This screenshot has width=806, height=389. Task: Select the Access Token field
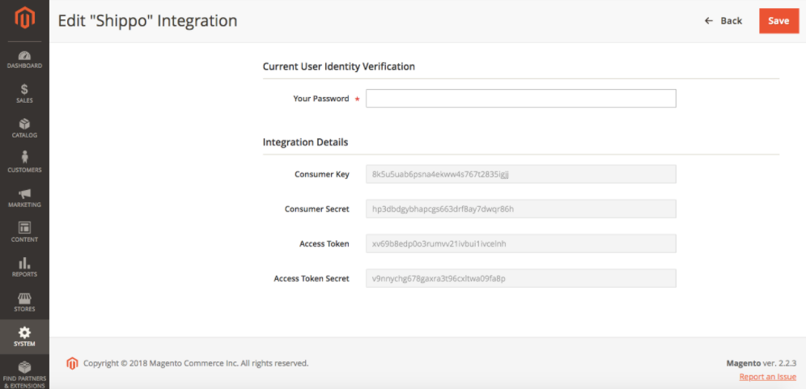520,243
